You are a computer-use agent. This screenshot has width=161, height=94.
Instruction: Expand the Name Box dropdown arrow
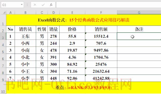point(22,5)
